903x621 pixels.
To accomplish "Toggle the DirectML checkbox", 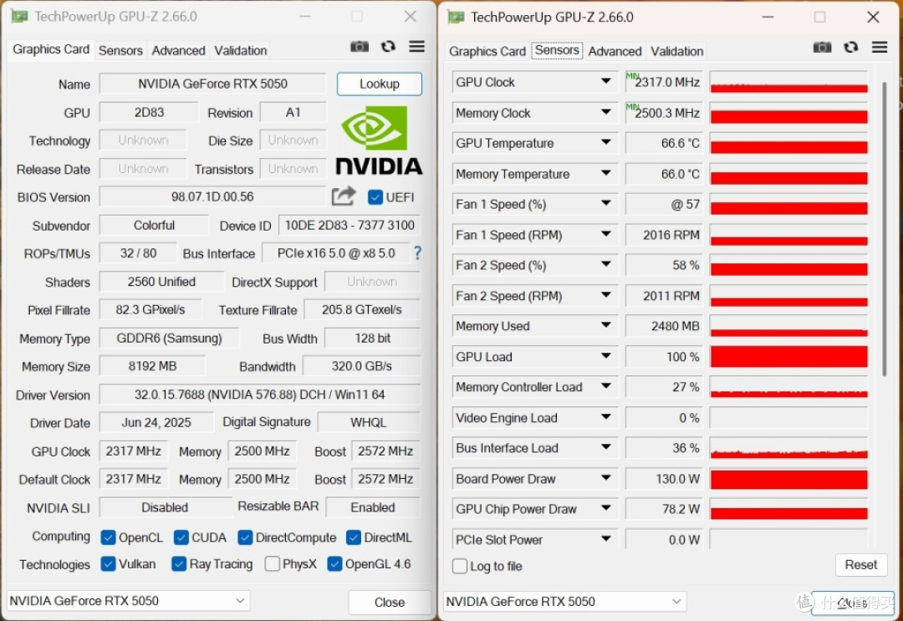I will 354,537.
